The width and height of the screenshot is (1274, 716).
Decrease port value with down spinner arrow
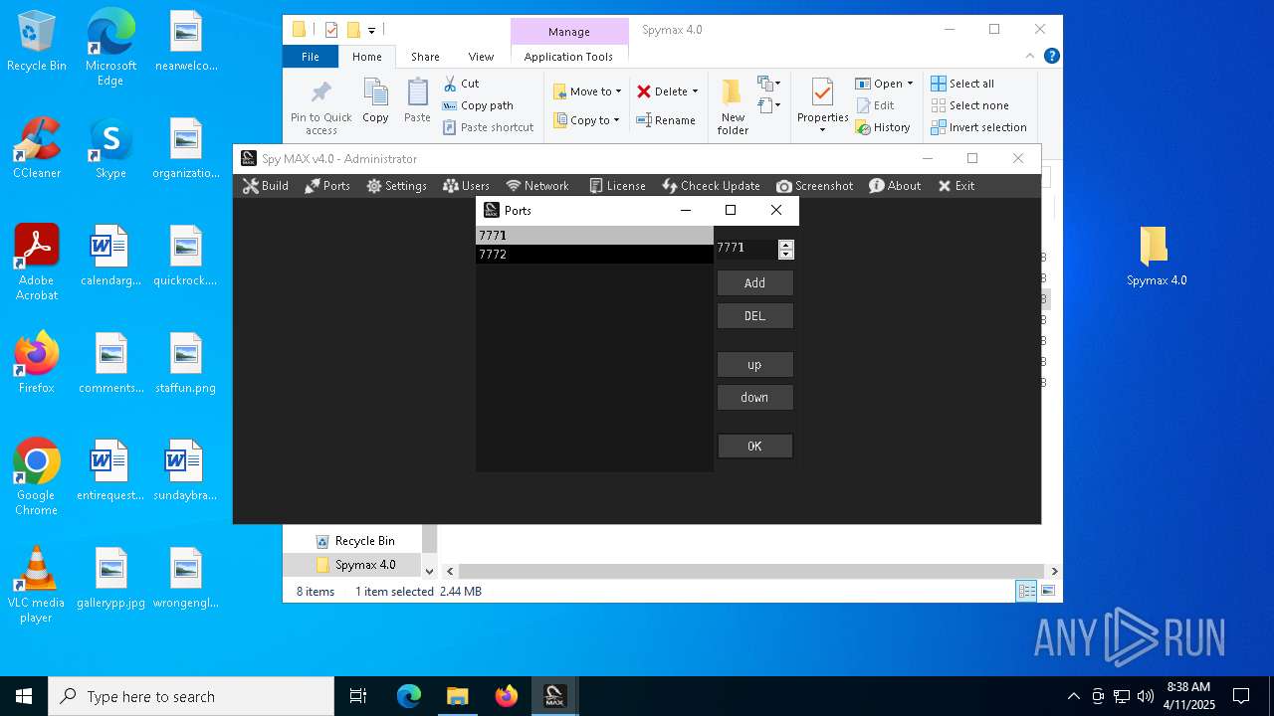786,255
